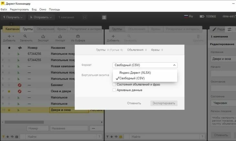
Task: Click the Ru language flag
Action: [186, 16]
